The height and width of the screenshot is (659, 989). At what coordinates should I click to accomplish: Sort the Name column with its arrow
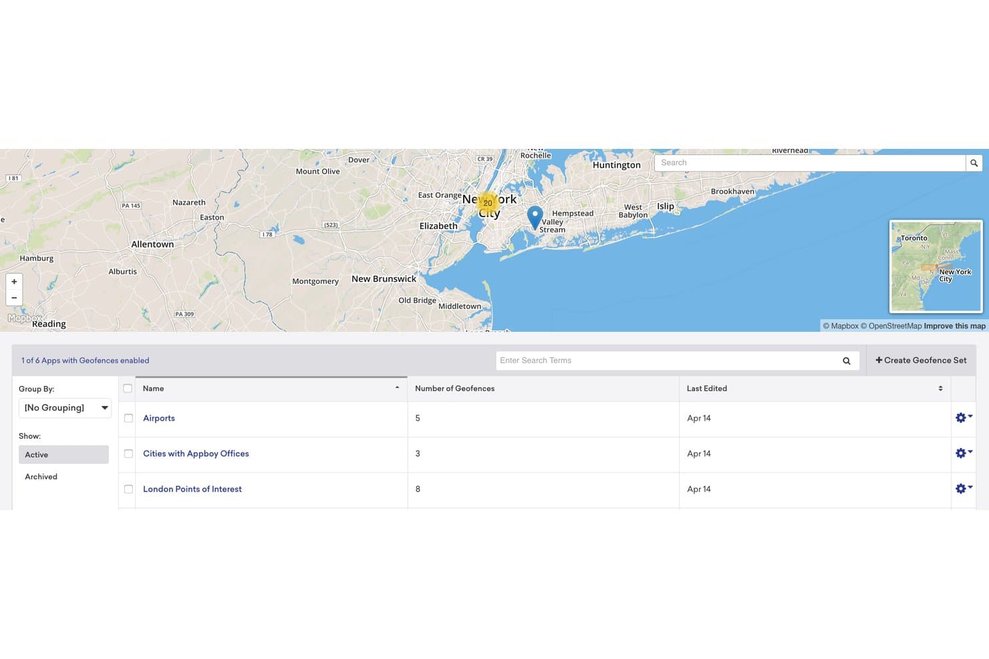click(397, 388)
